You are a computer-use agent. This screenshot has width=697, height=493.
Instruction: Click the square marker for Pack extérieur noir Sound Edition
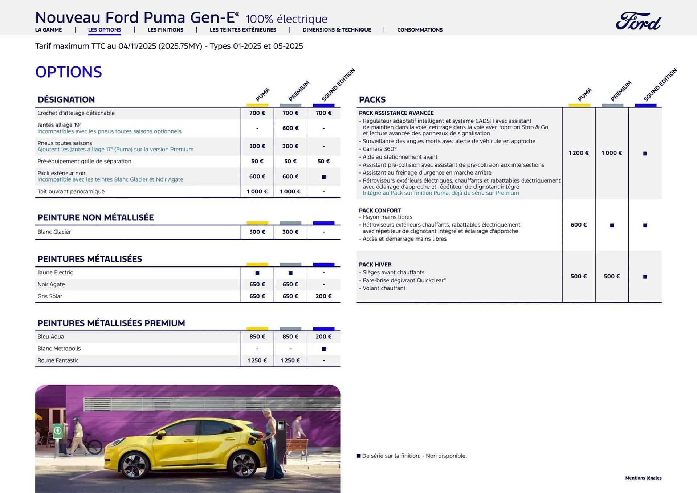coord(323,176)
